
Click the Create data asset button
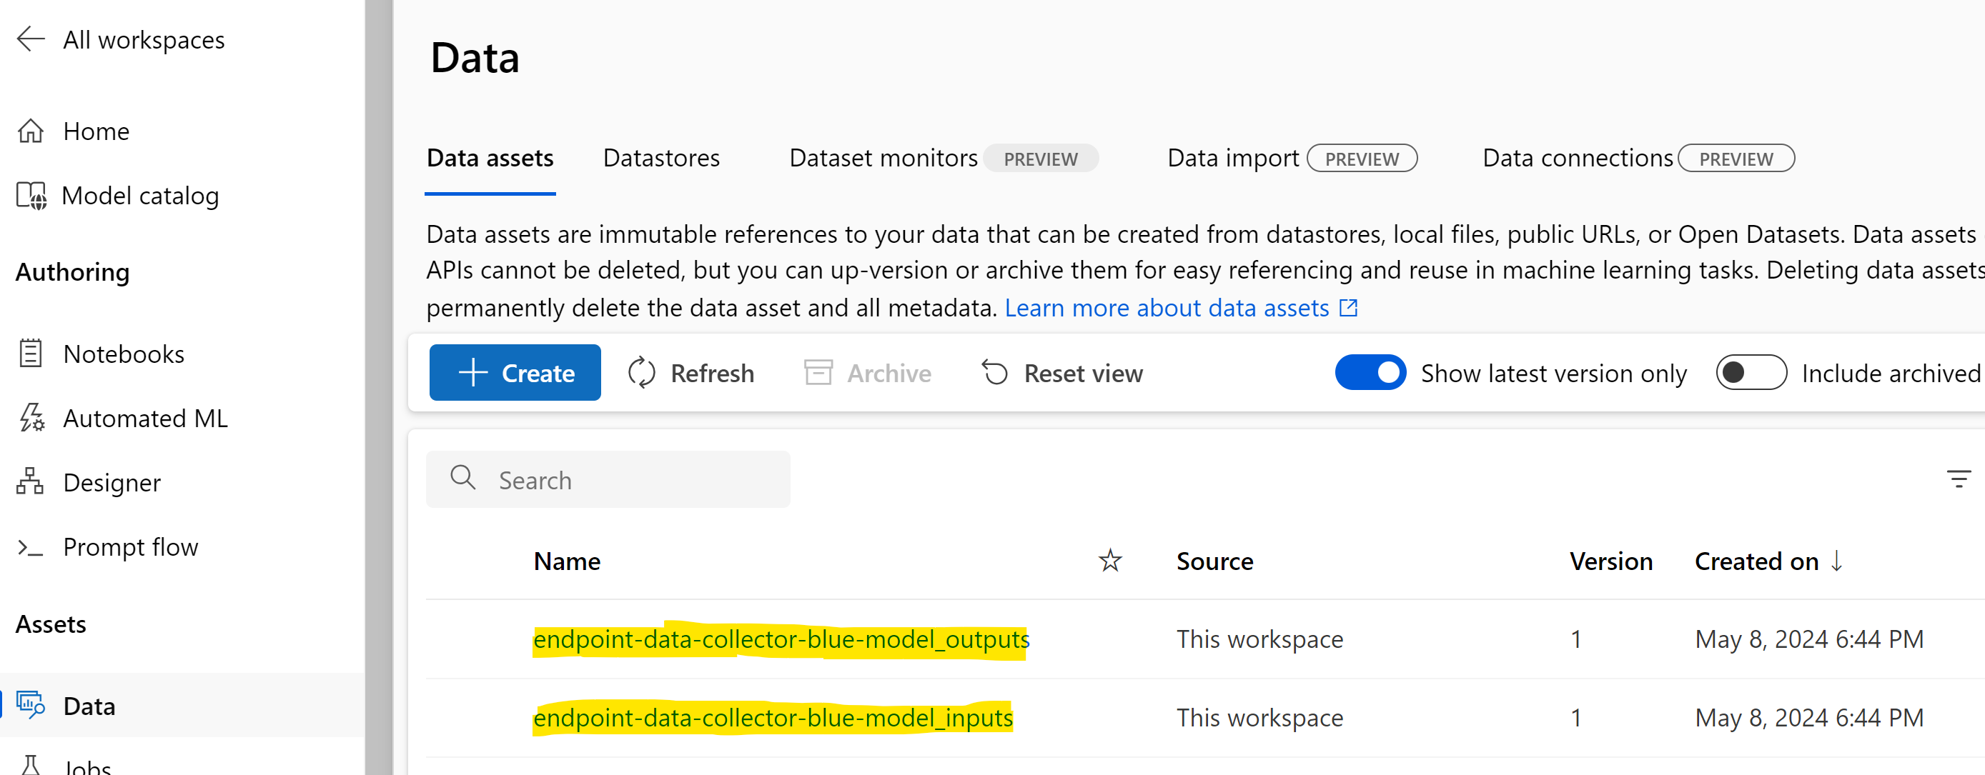tap(515, 373)
